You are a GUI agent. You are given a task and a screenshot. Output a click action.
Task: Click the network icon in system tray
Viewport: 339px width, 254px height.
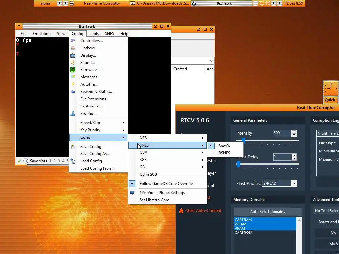pyautogui.click(x=262, y=3)
